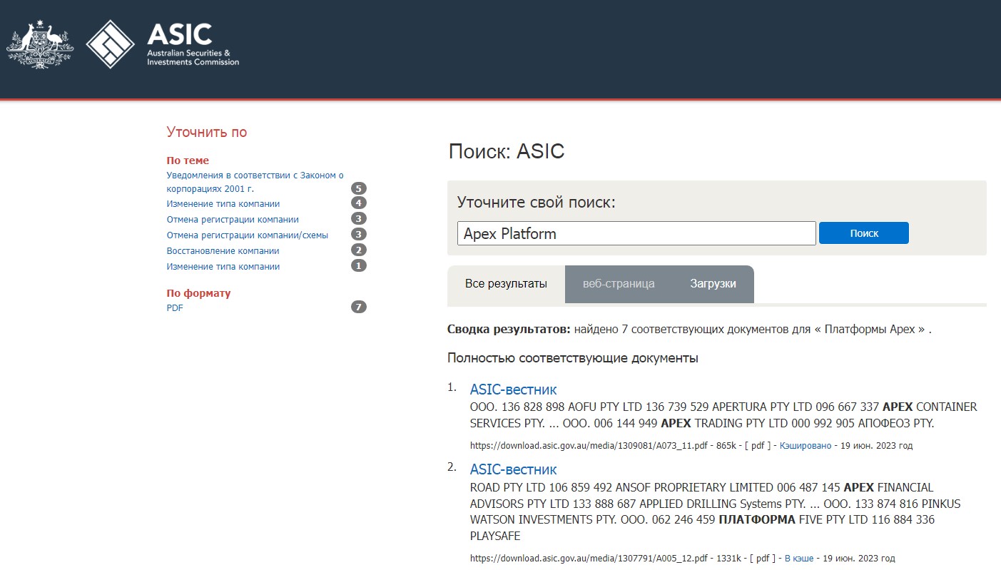Click the count badge 5 beside notices topic

(359, 188)
